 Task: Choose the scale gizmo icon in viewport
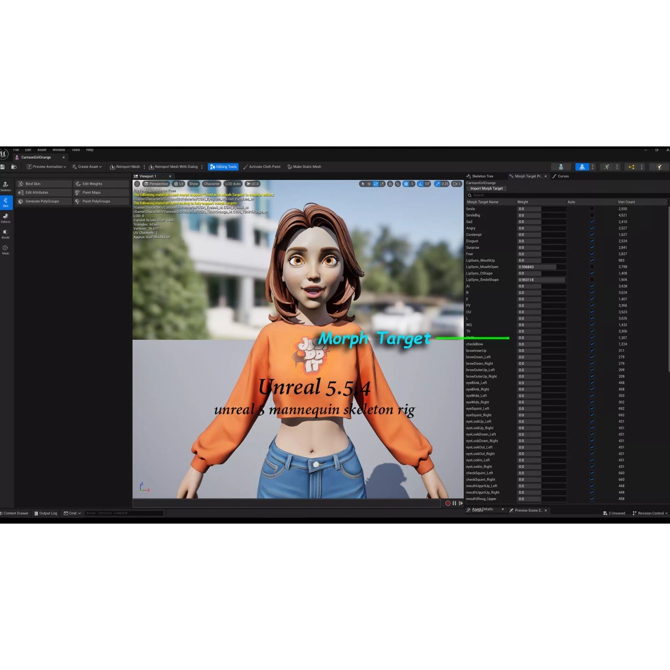(382, 184)
